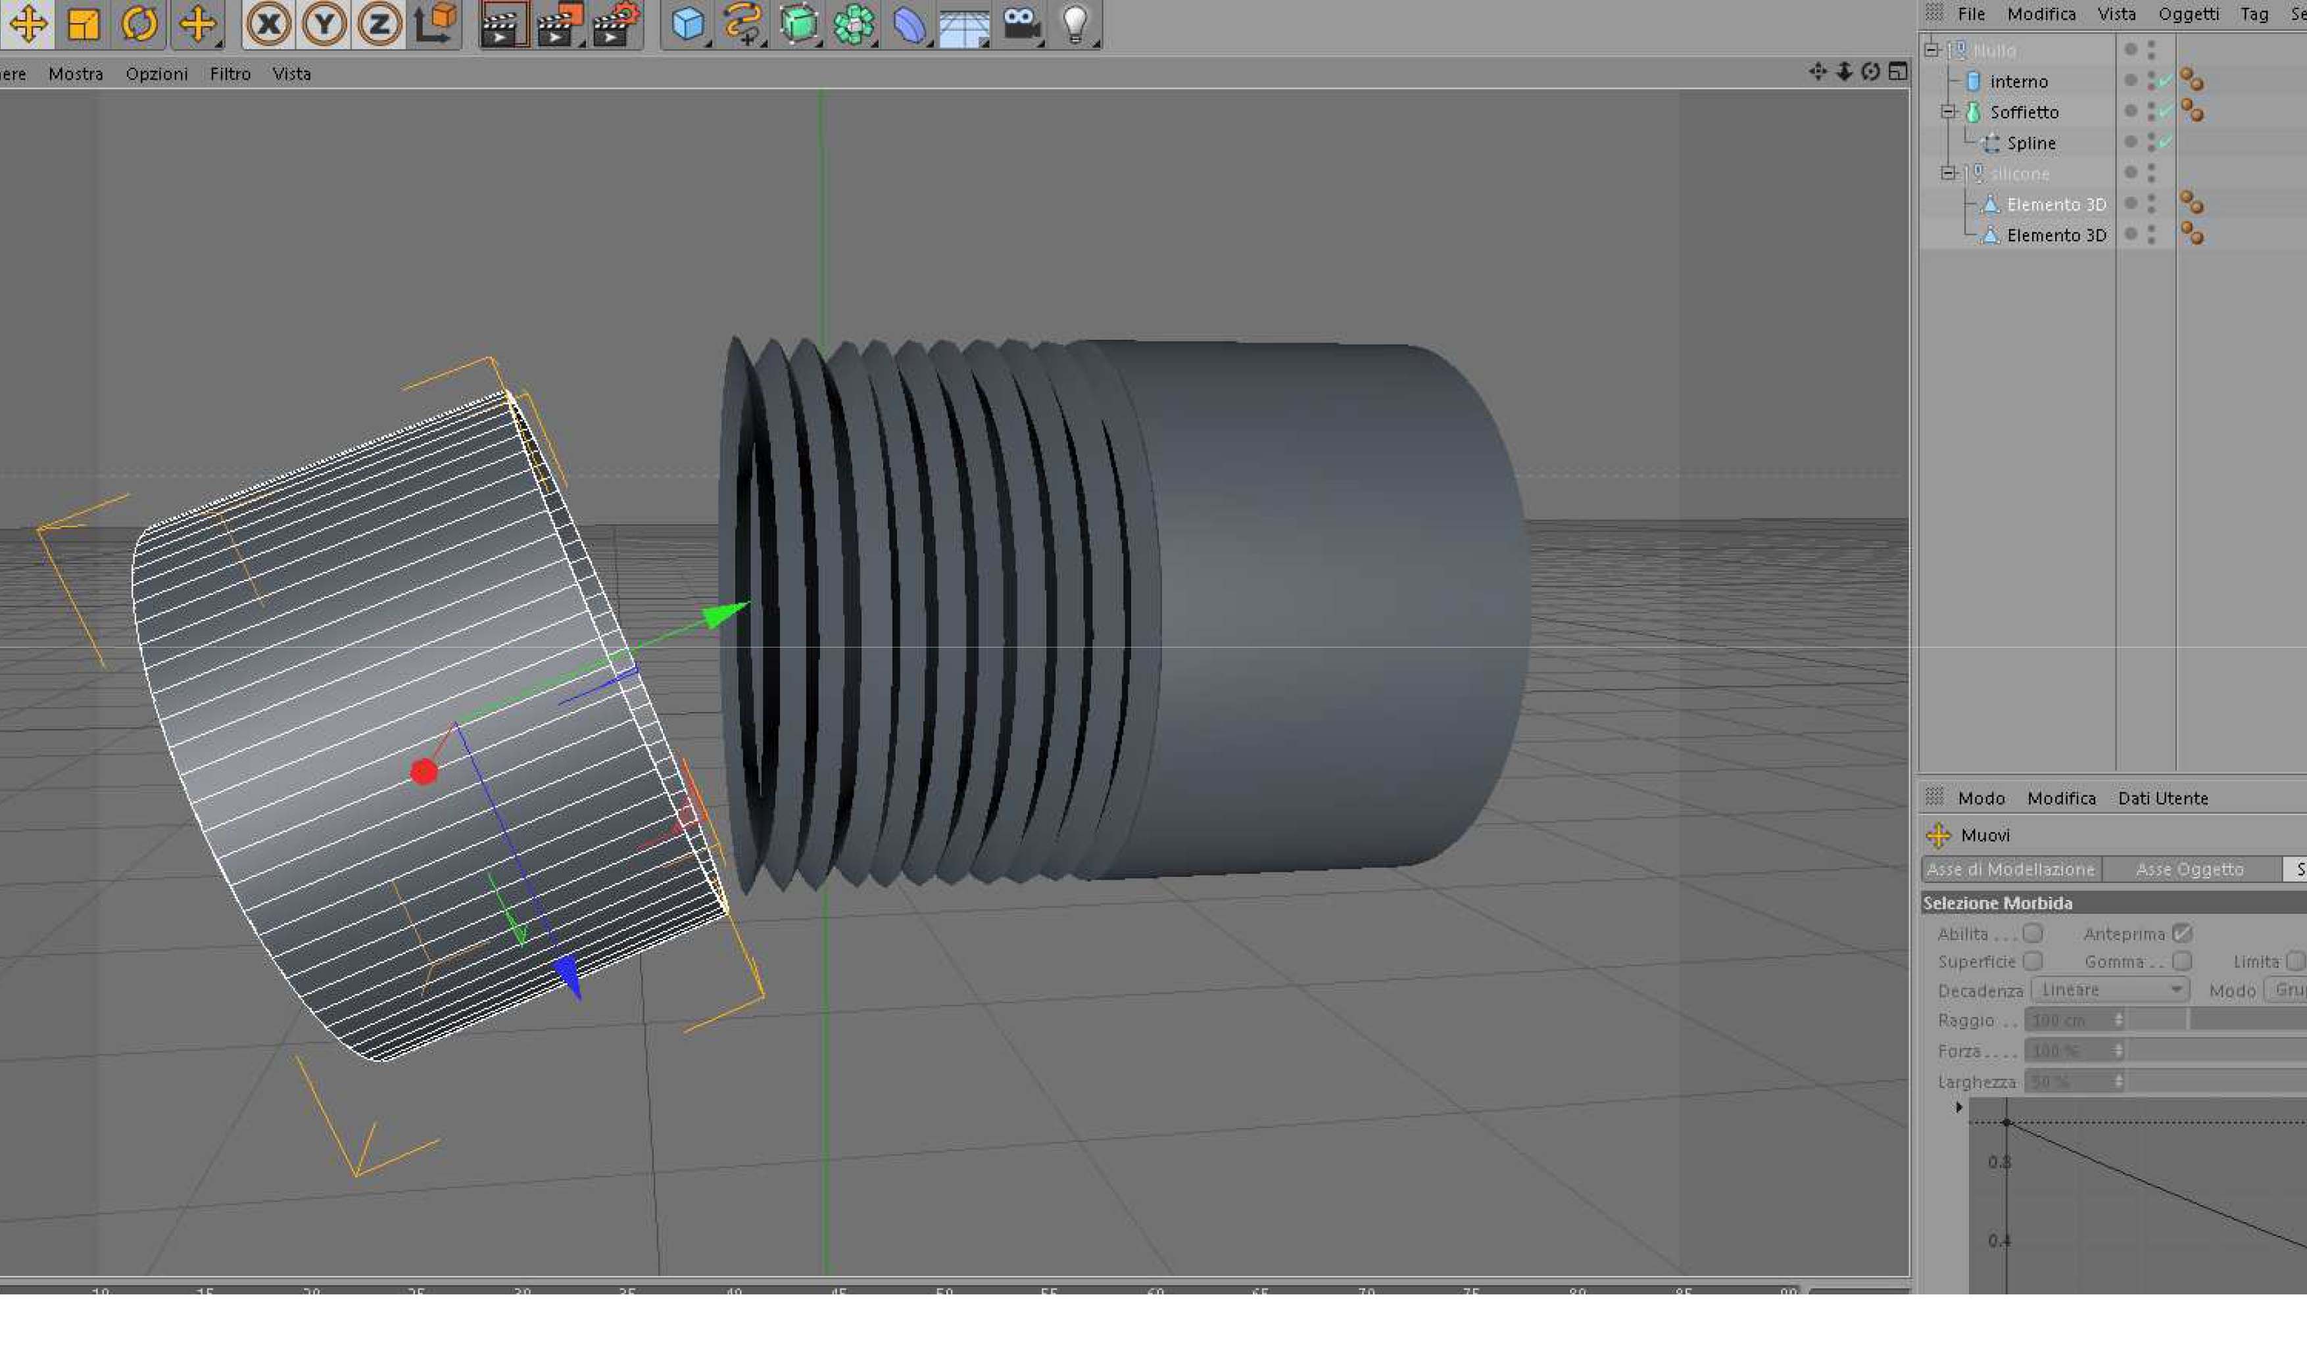Open the Filtro viewport menu

pyautogui.click(x=230, y=74)
